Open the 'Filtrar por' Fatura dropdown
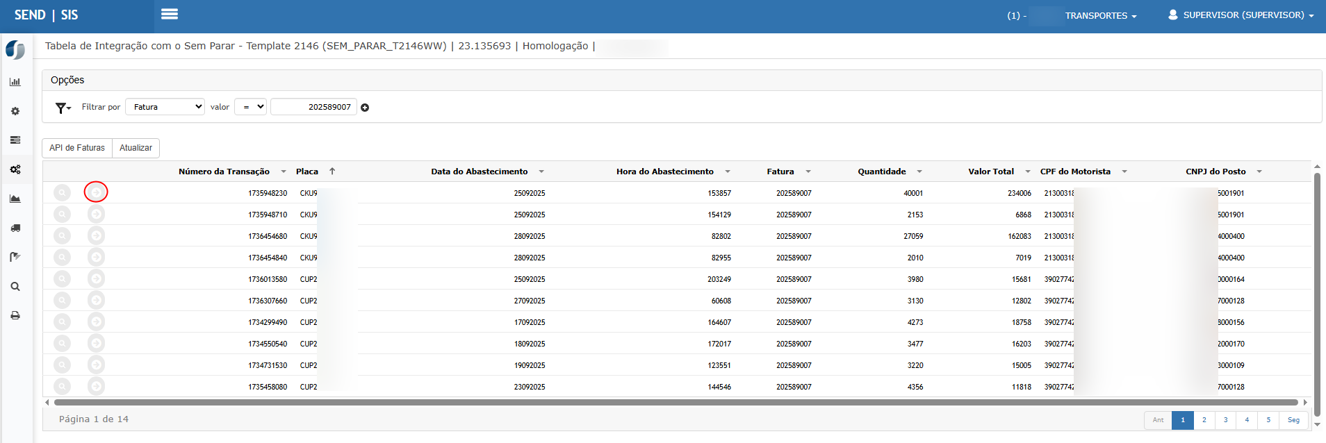 tap(165, 107)
